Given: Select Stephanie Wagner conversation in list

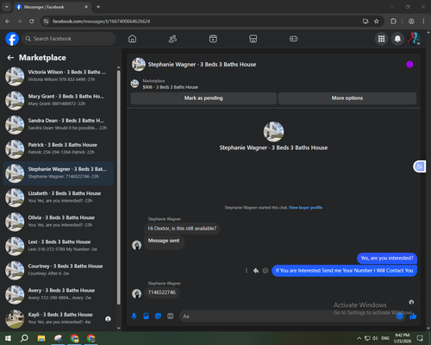Looking at the screenshot, I should [x=58, y=173].
